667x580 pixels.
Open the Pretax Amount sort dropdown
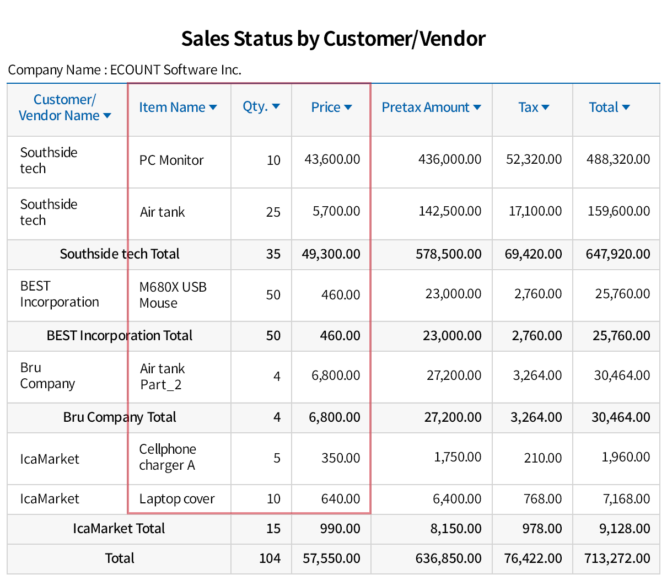[x=476, y=108]
